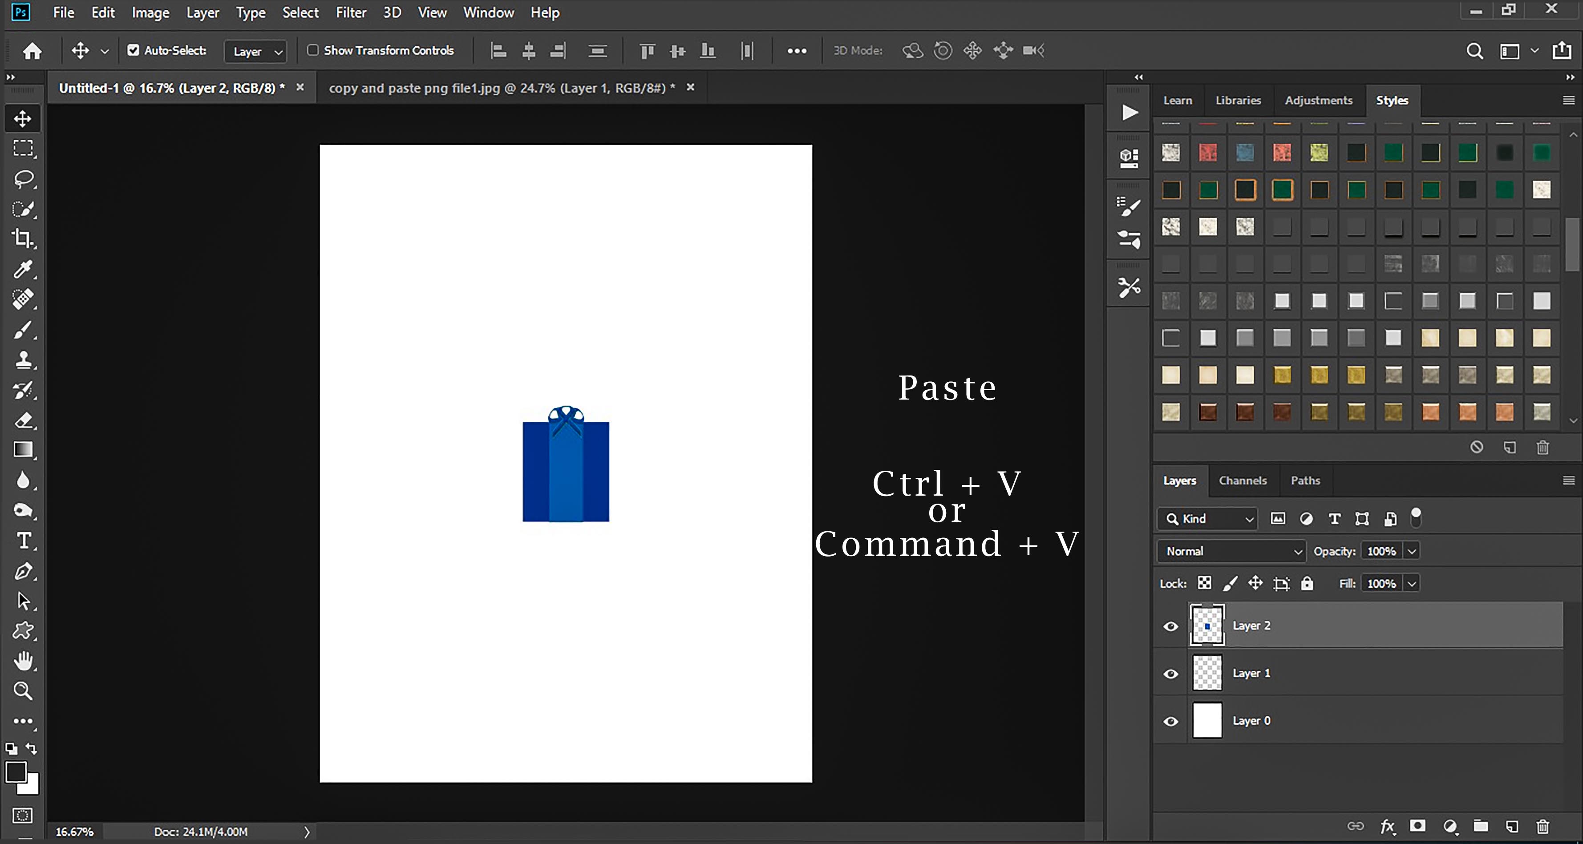Viewport: 1583px width, 844px height.
Task: Expand the Normal blend mode dropdown
Action: point(1231,551)
